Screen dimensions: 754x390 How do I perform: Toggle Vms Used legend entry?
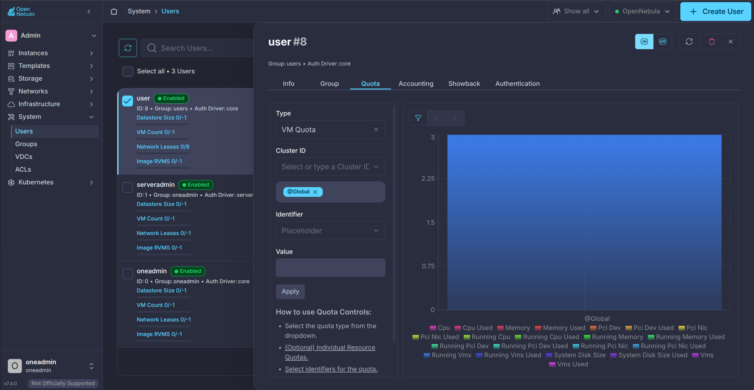point(569,364)
